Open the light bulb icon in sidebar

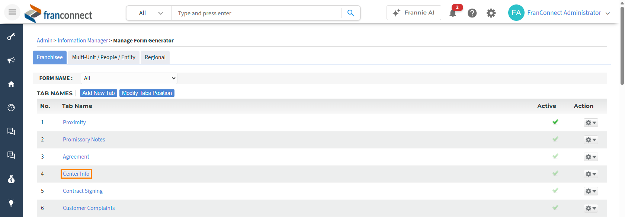tap(11, 203)
